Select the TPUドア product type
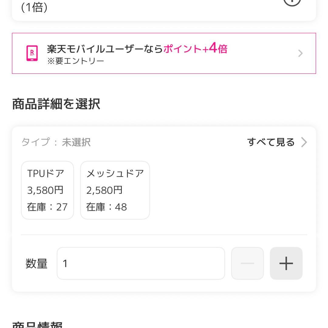The height and width of the screenshot is (328, 328). (x=47, y=190)
